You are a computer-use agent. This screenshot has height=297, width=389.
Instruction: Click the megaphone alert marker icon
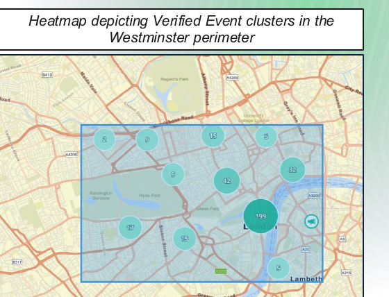(311, 221)
